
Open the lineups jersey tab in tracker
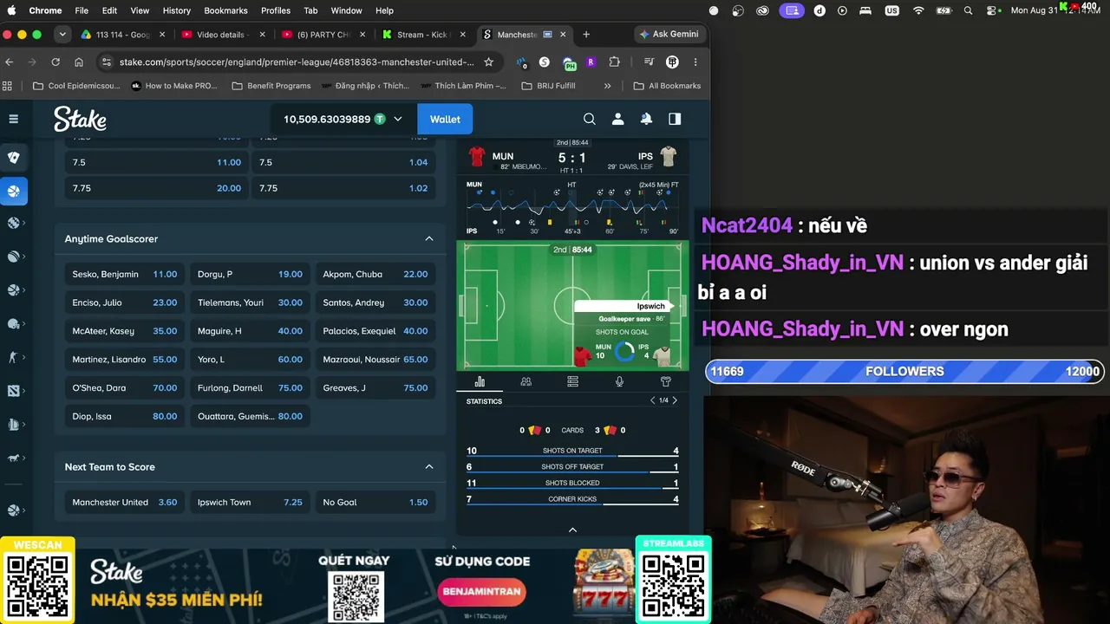click(666, 381)
